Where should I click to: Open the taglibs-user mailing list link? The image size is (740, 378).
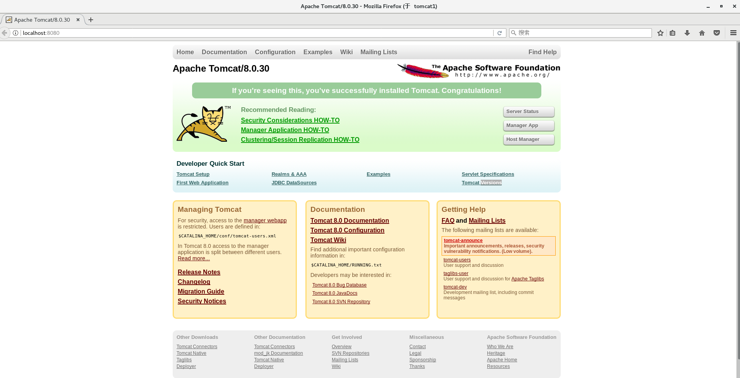pyautogui.click(x=456, y=273)
